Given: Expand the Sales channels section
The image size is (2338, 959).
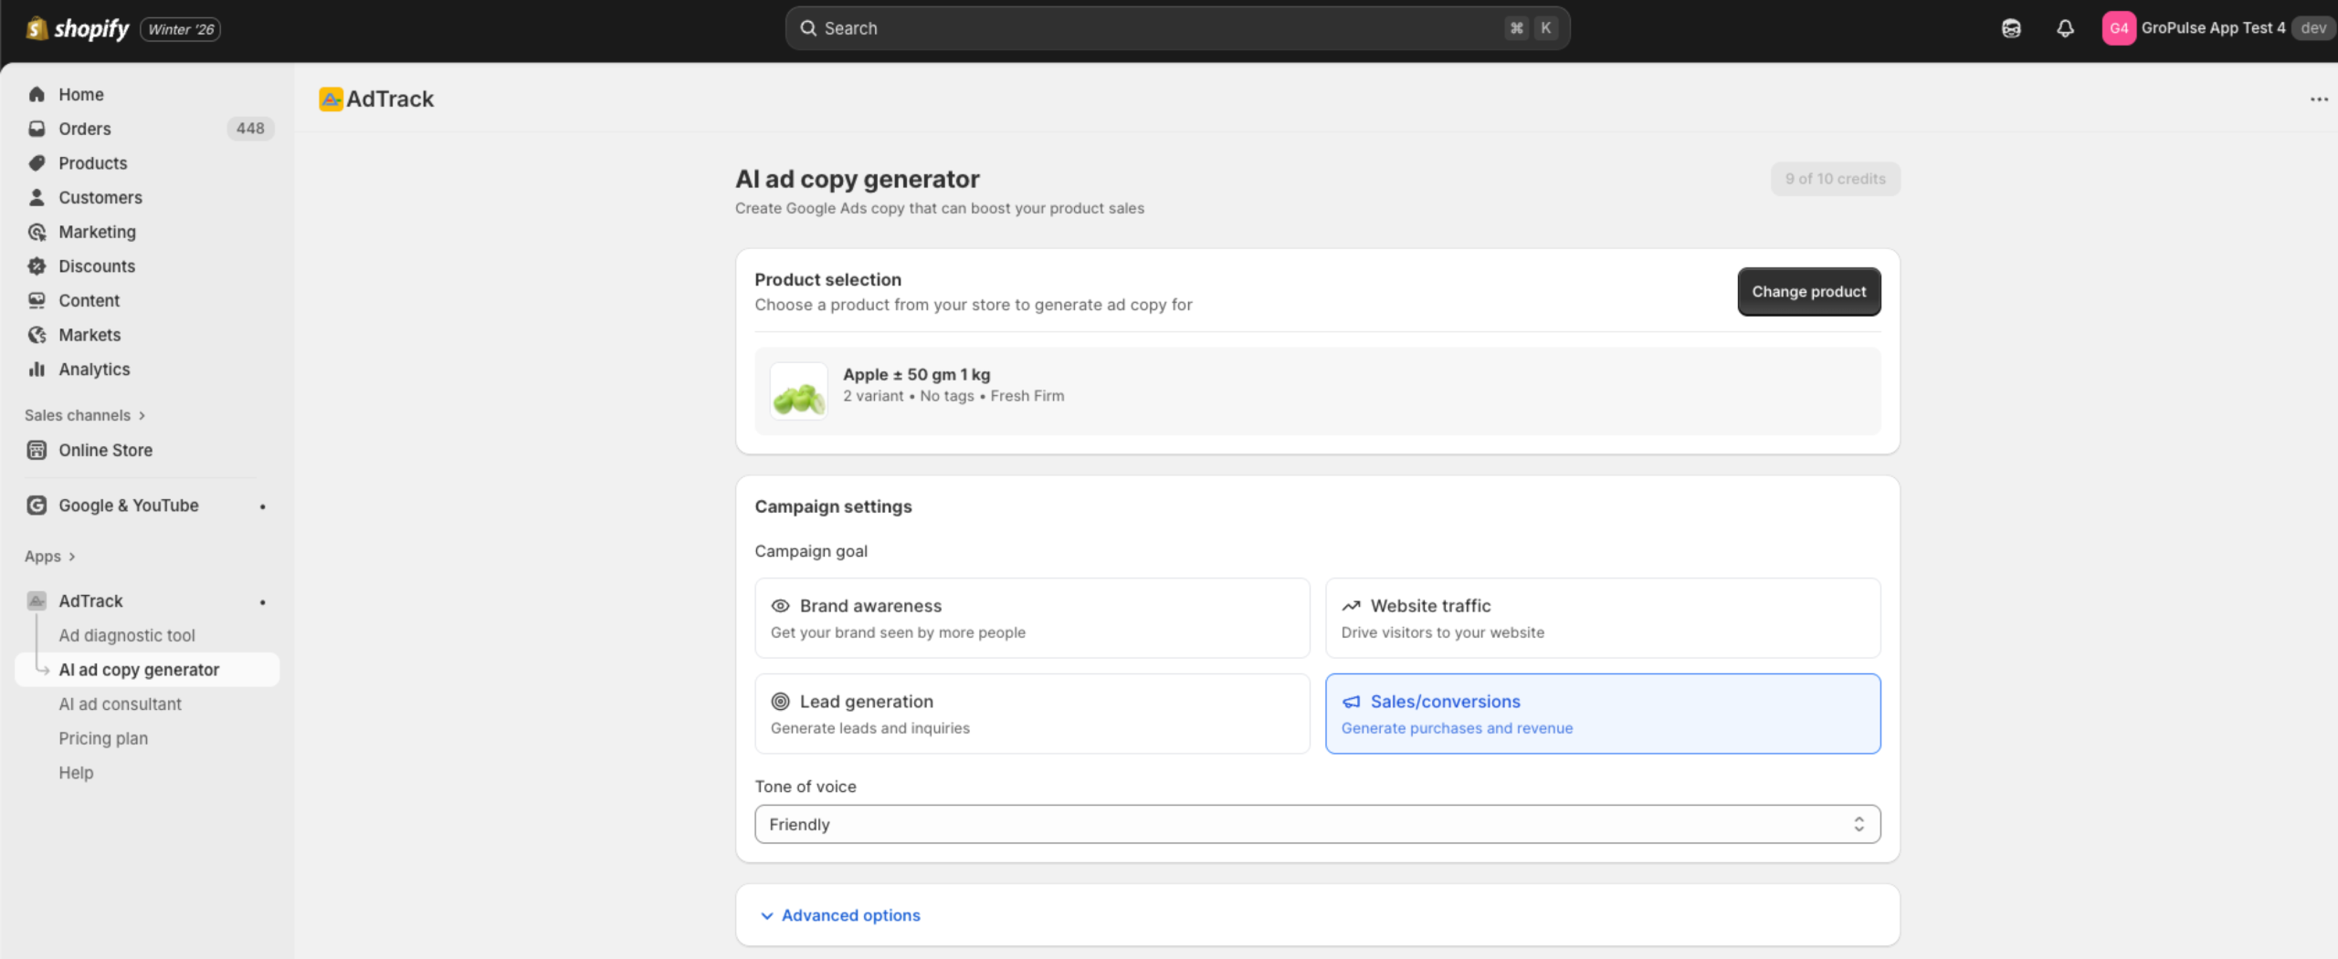Looking at the screenshot, I should (84, 415).
